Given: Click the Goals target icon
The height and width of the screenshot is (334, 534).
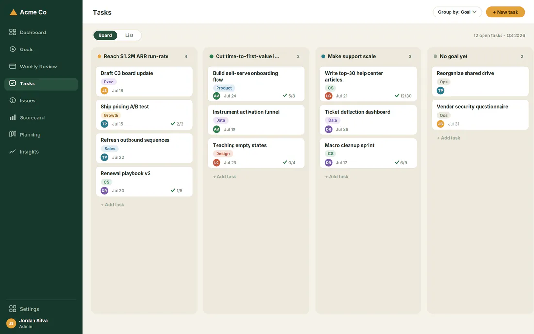Looking at the screenshot, I should pos(13,49).
